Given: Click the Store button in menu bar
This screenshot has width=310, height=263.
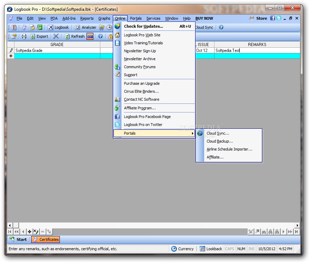Looking at the screenshot, I should click(258, 18).
